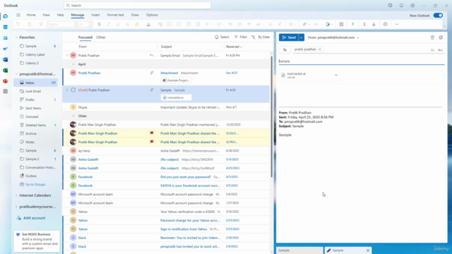Open the Filter menu
The image size is (452, 254).
pyautogui.click(x=241, y=37)
